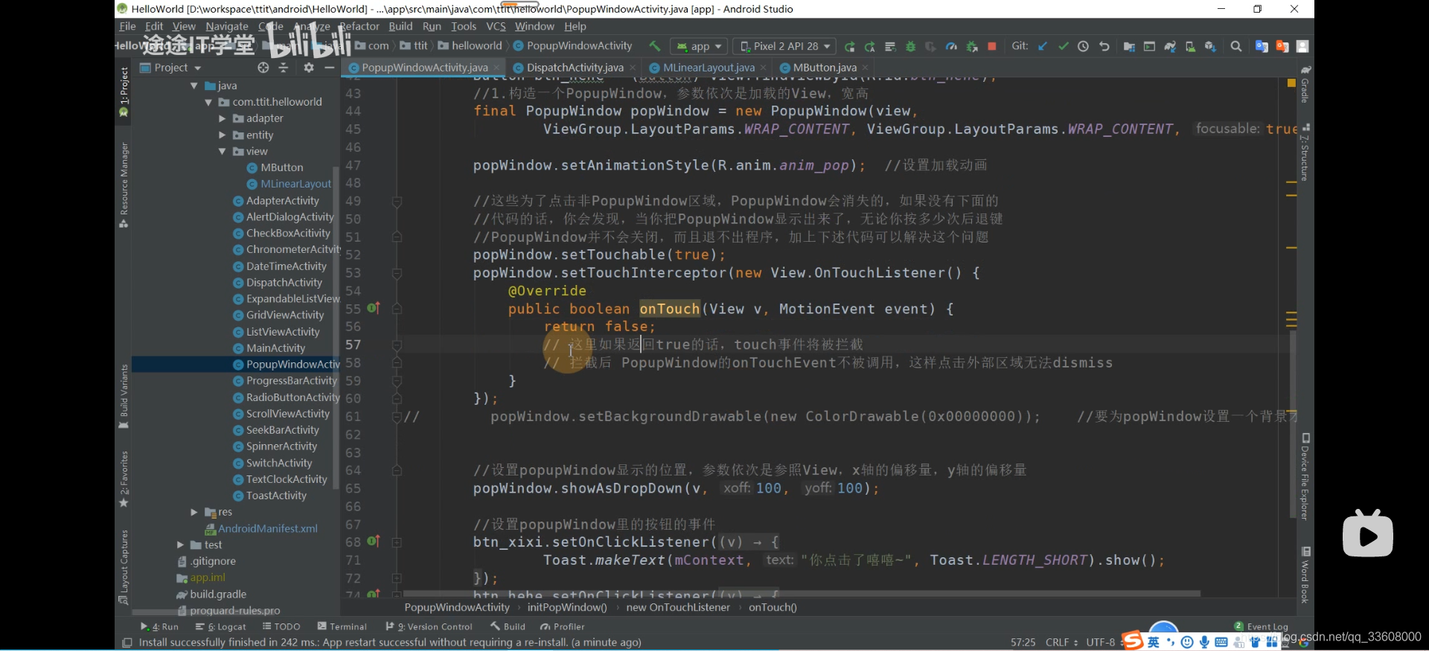Open Git Show History clock icon
This screenshot has width=1429, height=651.
pos(1083,46)
